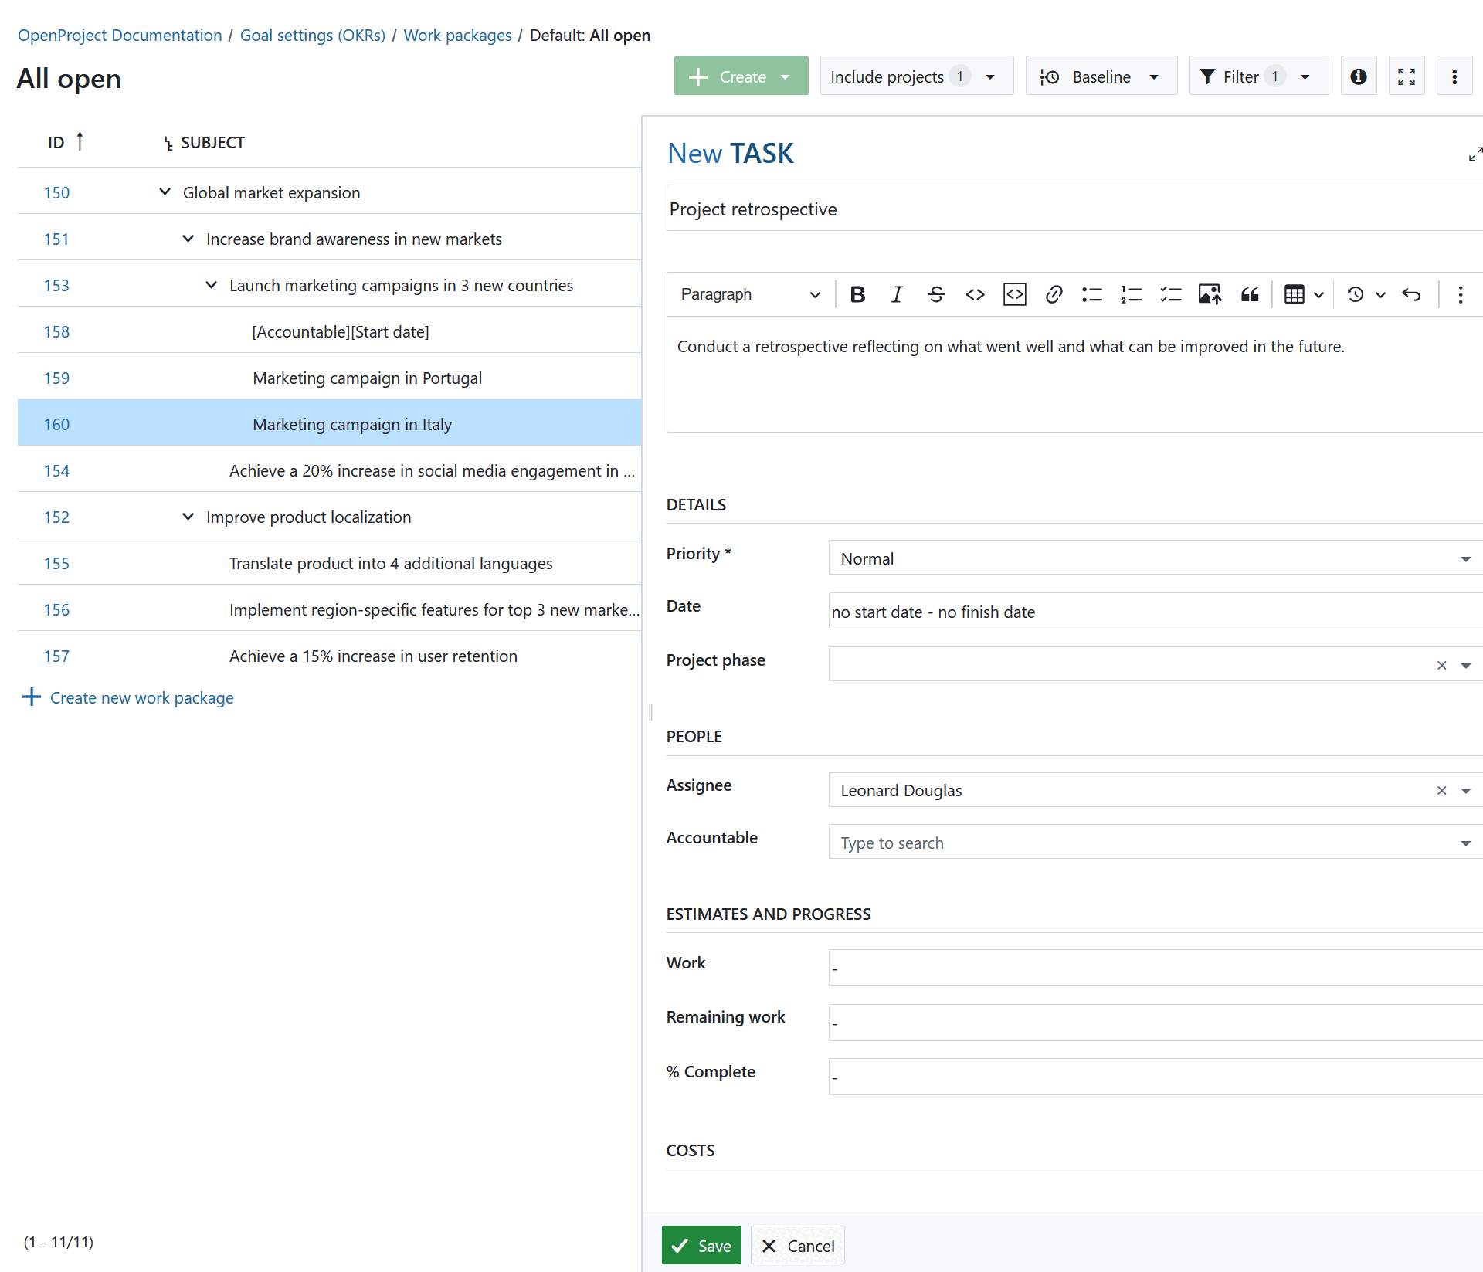Open the Baseline comparison menu
Screen dimensions: 1483x1272
point(1101,76)
